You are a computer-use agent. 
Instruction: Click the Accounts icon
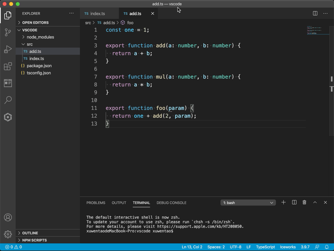coord(8,217)
